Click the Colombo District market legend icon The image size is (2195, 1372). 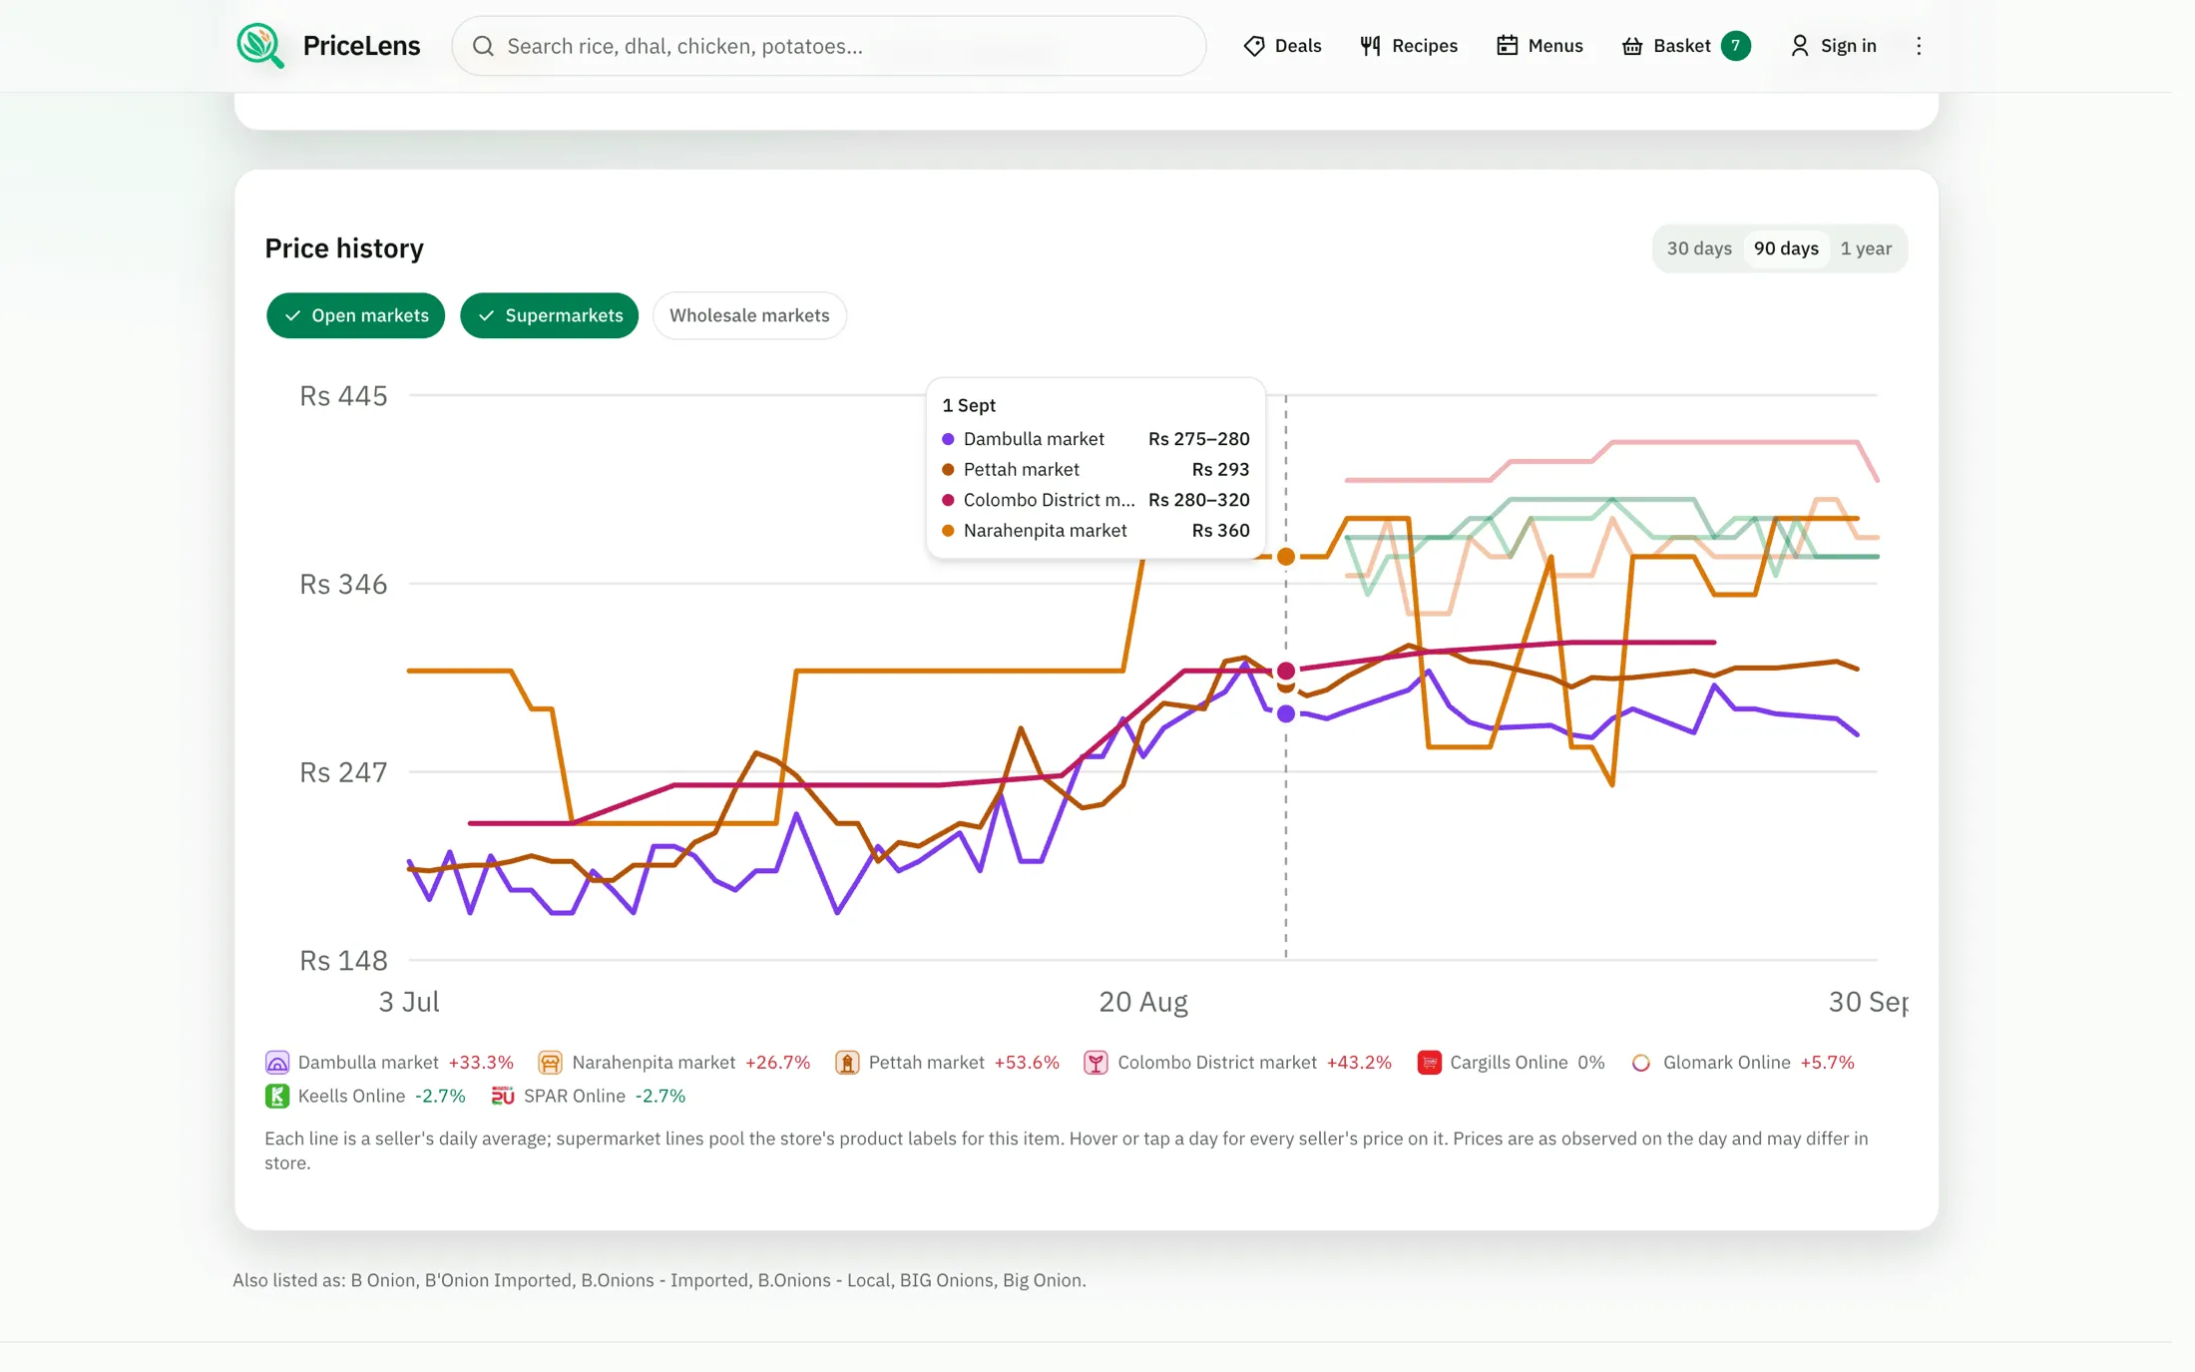1097,1063
